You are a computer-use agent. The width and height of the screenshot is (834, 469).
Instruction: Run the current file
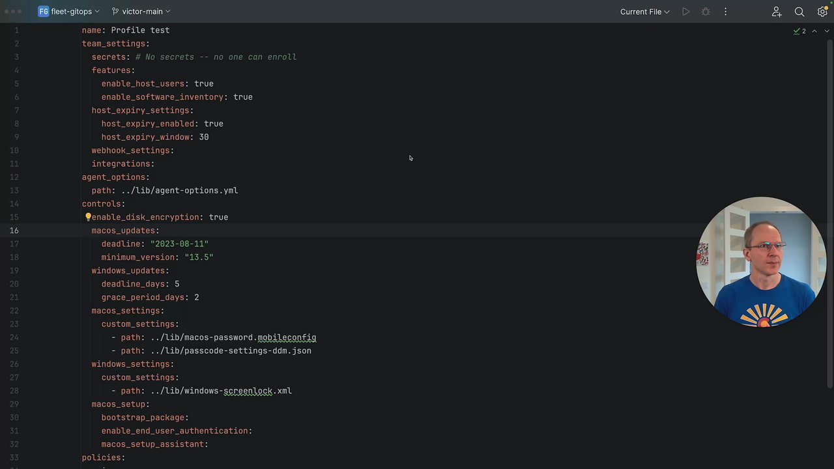coord(685,12)
